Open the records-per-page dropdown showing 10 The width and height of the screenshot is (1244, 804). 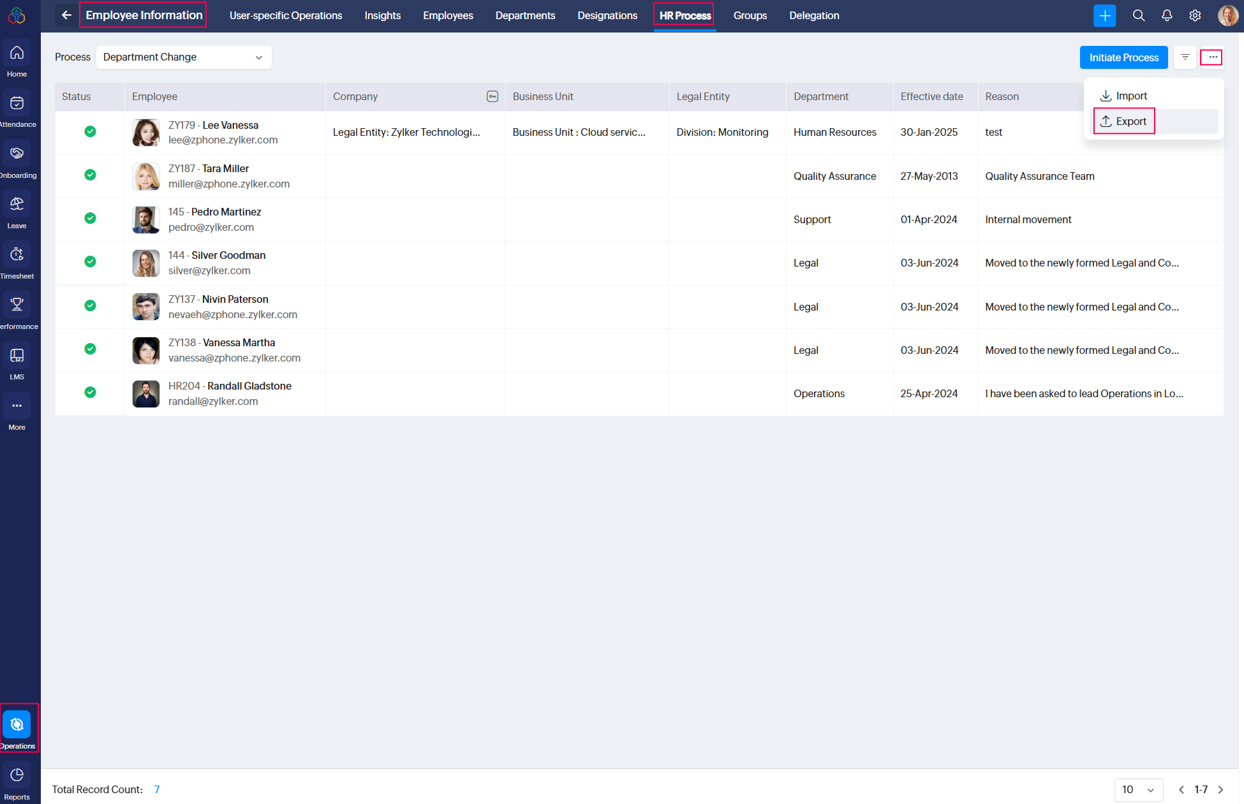tap(1139, 789)
